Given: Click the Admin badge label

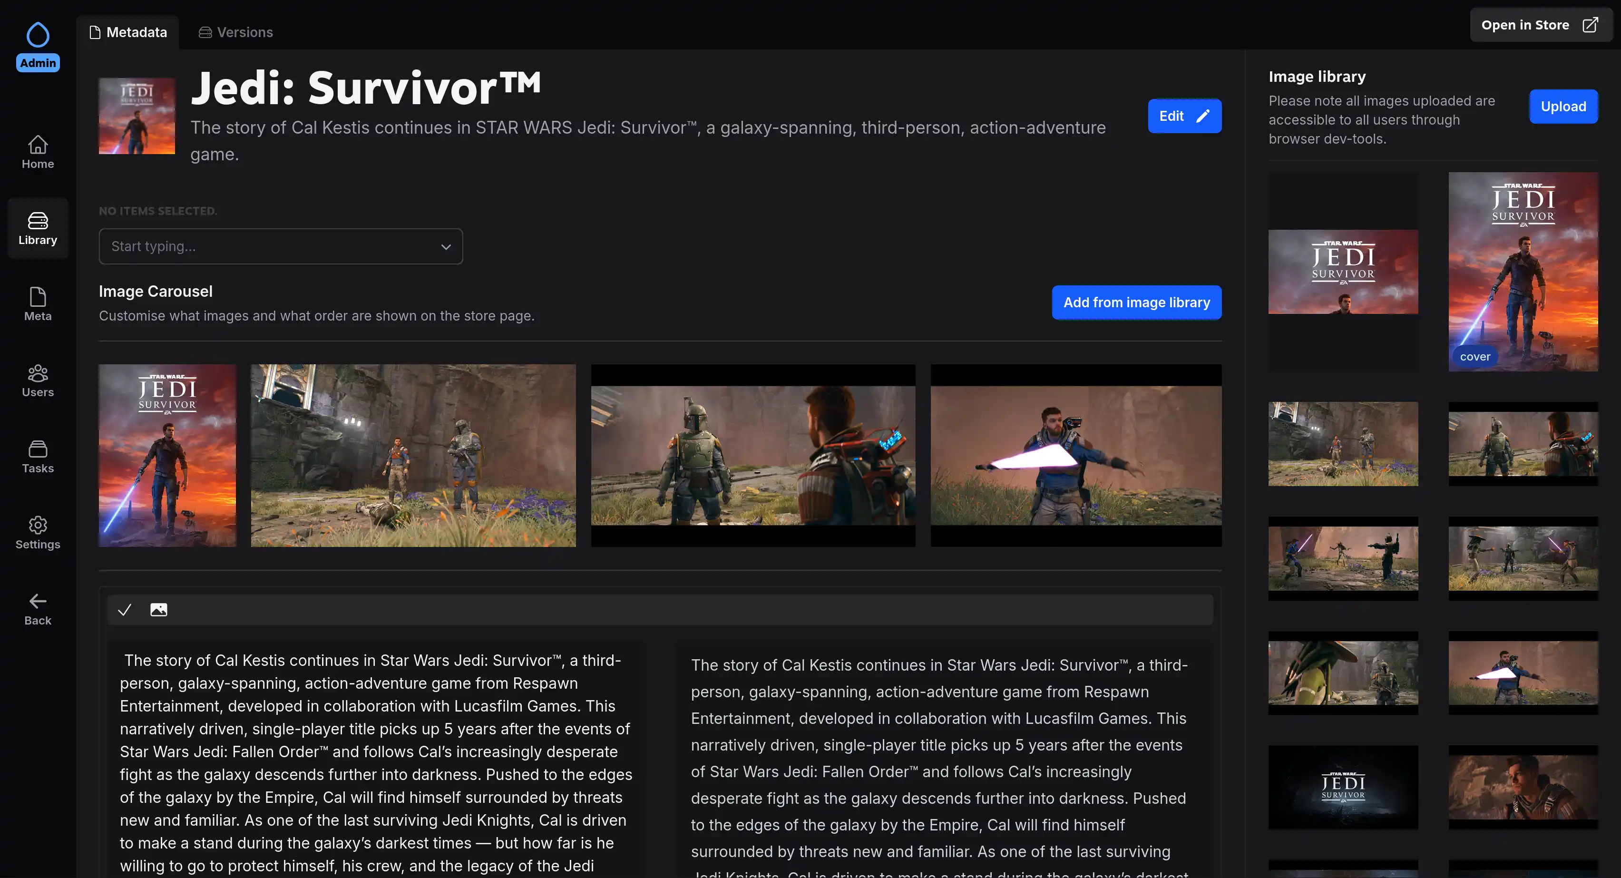Looking at the screenshot, I should point(38,63).
